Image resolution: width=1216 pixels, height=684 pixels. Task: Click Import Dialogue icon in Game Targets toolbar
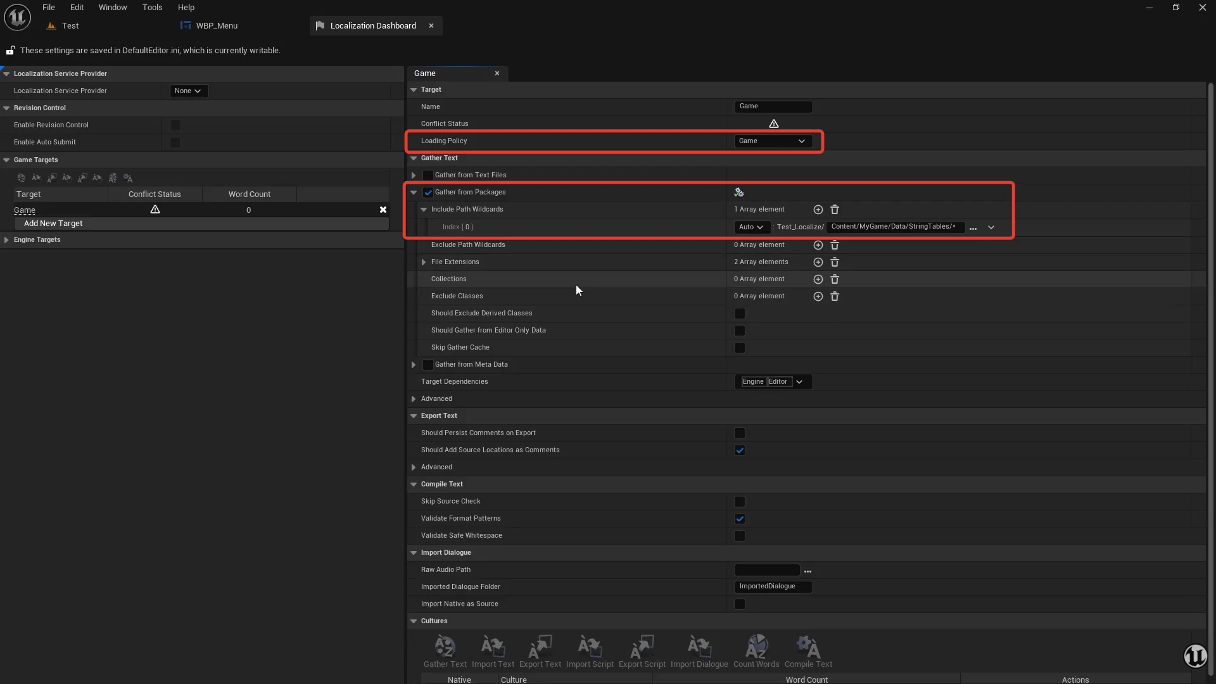[x=98, y=178]
